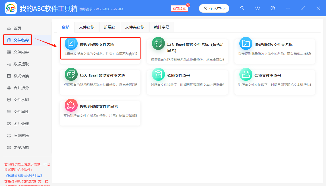Open the 按规则修改文件扩展名 pink icon
The image size is (326, 186).
click(71, 106)
